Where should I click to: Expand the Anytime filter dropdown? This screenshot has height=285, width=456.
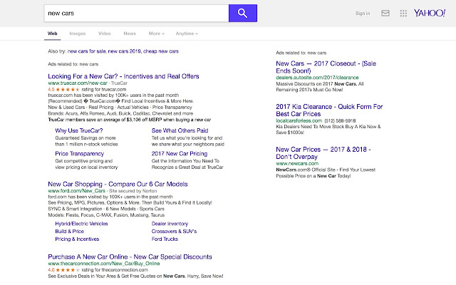(187, 33)
